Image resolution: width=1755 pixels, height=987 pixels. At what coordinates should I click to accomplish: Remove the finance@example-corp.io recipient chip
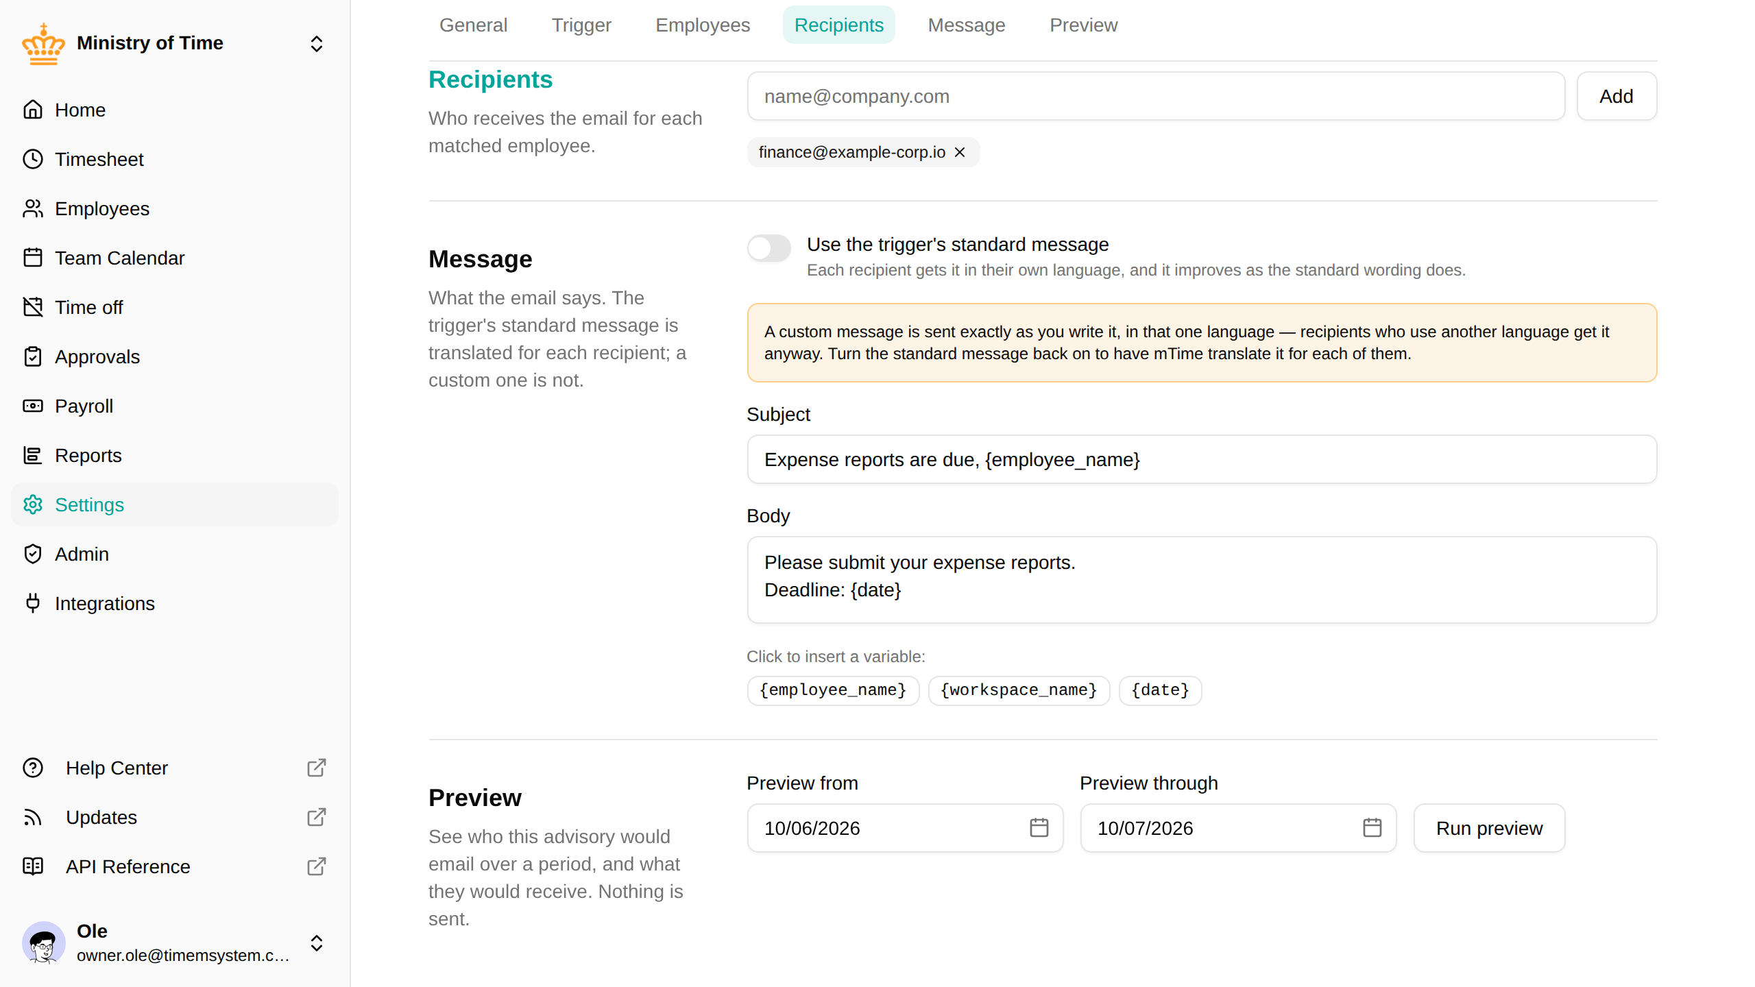[x=960, y=152]
